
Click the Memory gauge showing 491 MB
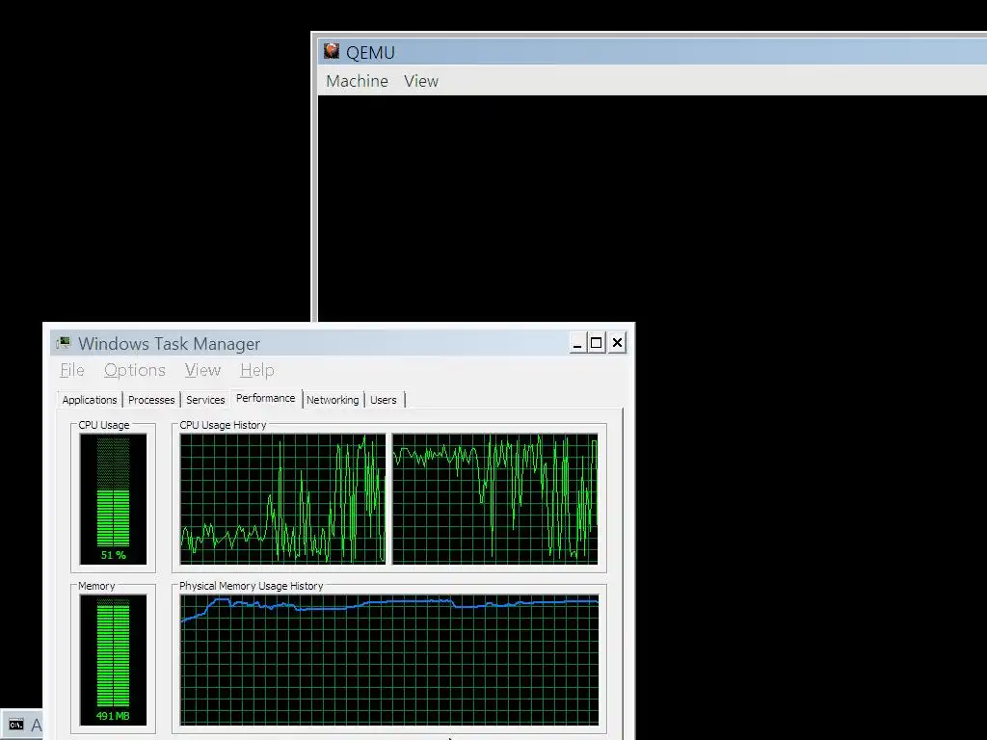[x=114, y=660]
